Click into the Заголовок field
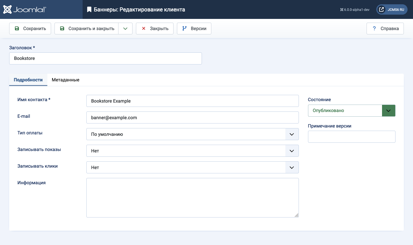This screenshot has height=245, width=413. pos(105,58)
